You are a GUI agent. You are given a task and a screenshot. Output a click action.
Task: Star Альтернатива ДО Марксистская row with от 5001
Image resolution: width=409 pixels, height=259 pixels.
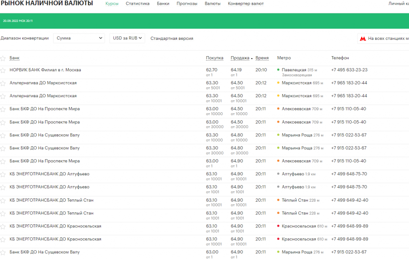pos(3,83)
